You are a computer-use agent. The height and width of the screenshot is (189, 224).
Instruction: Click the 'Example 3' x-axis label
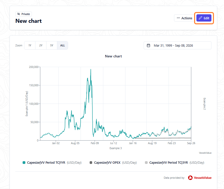coord(116,148)
